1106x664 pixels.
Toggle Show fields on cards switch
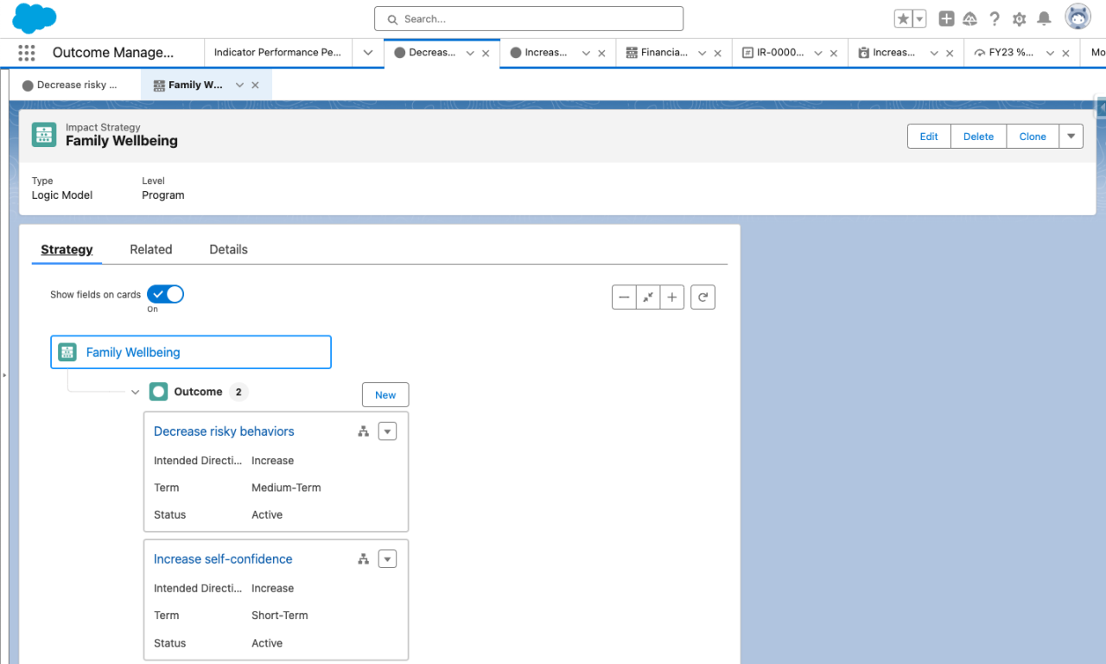[x=166, y=294]
